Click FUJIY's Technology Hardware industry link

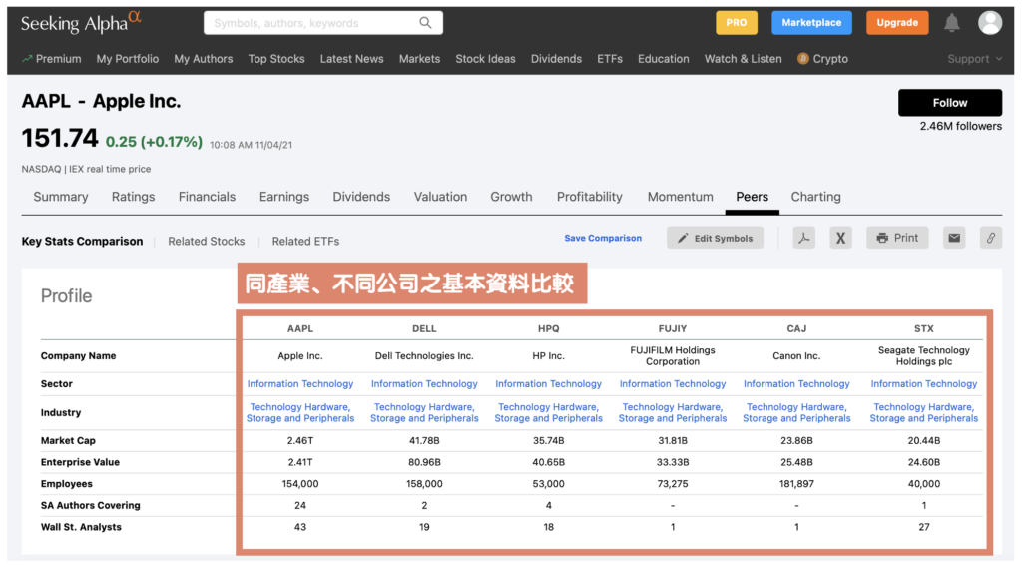click(673, 413)
